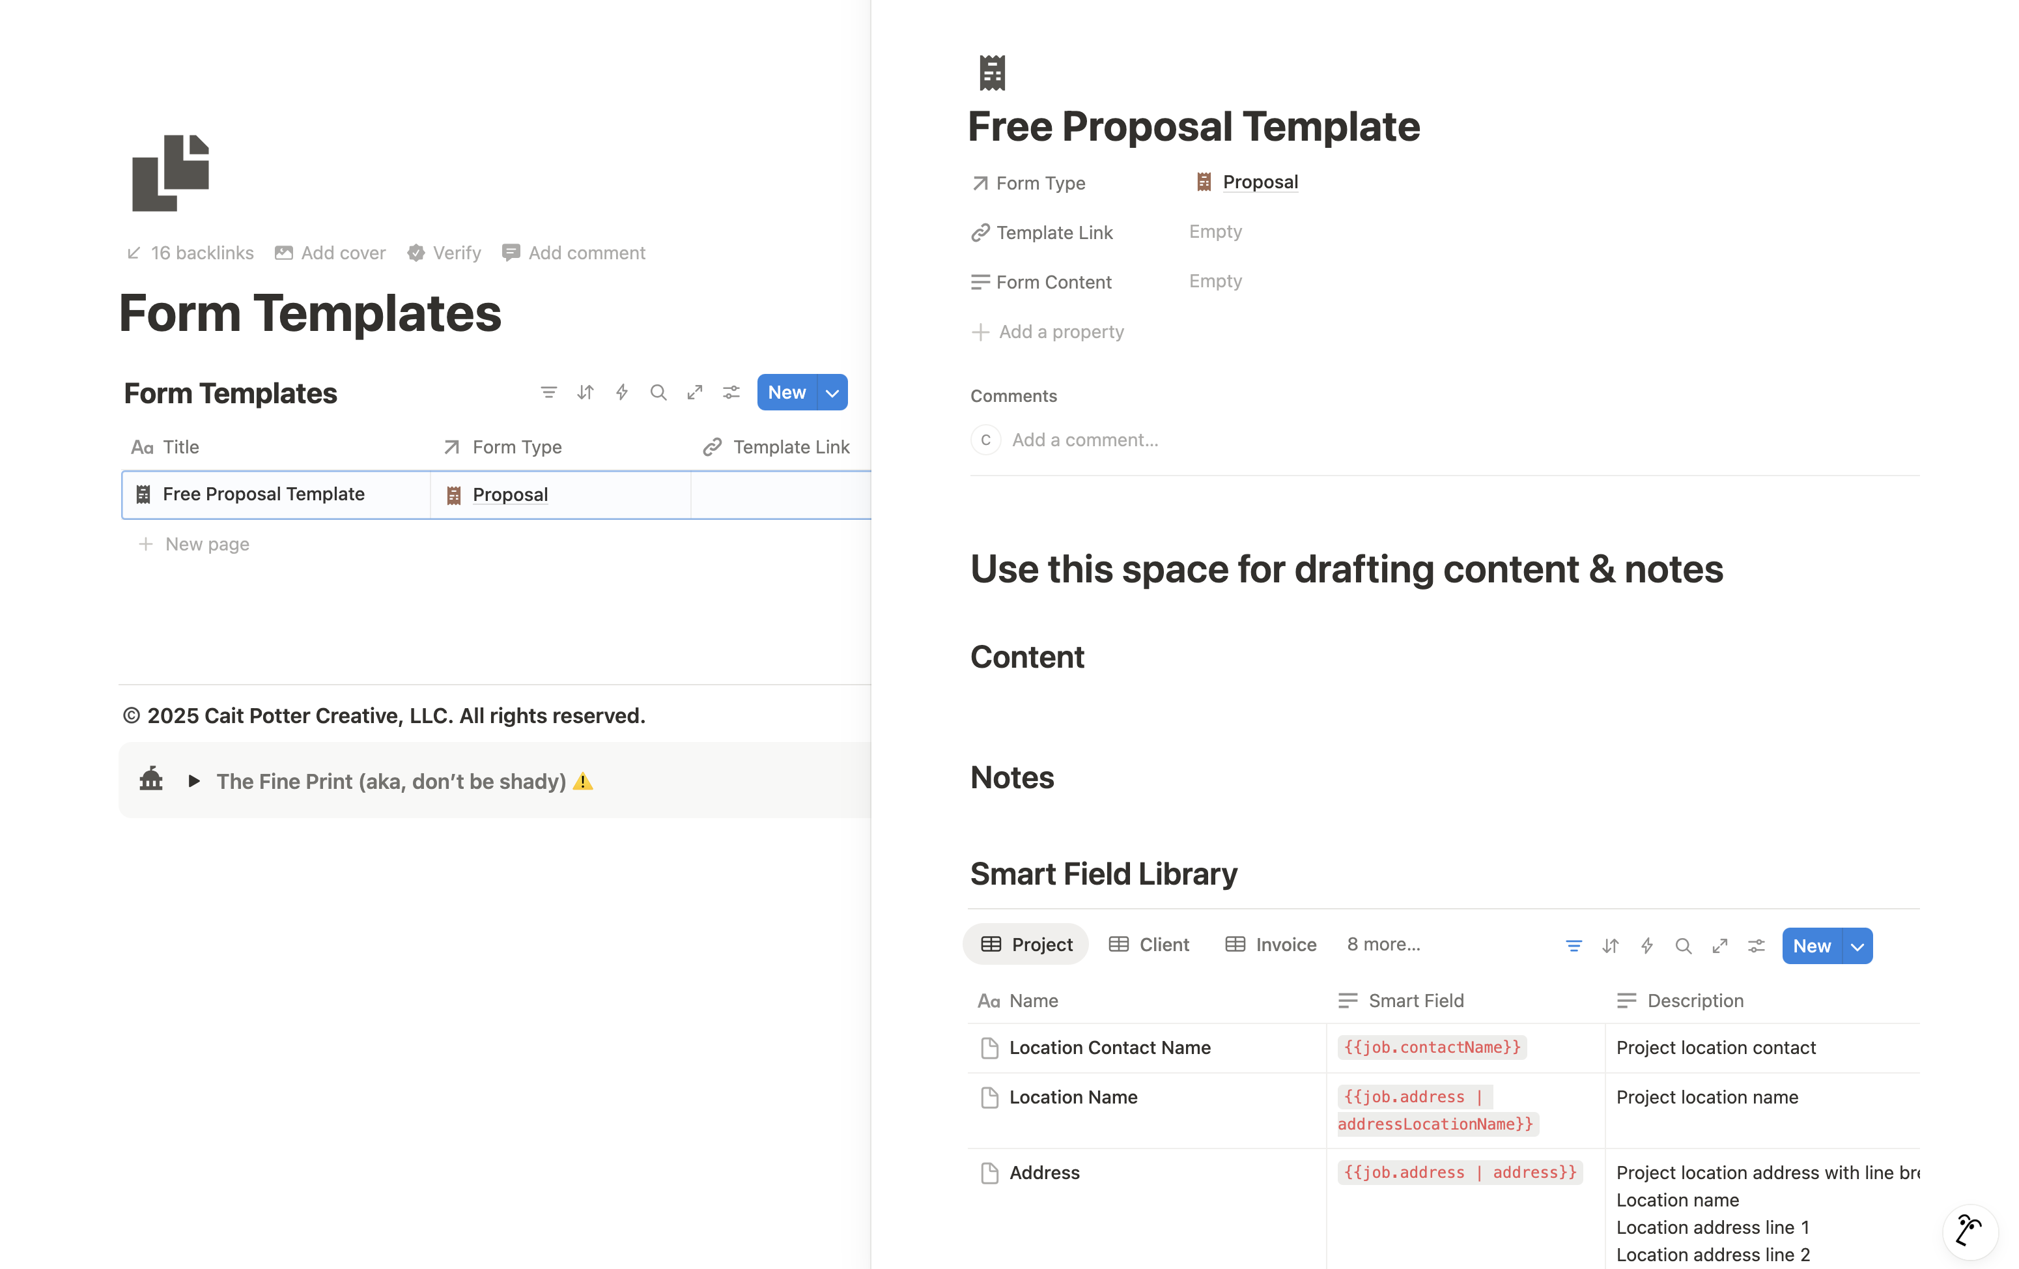Open Location Contact Name row

1109,1048
